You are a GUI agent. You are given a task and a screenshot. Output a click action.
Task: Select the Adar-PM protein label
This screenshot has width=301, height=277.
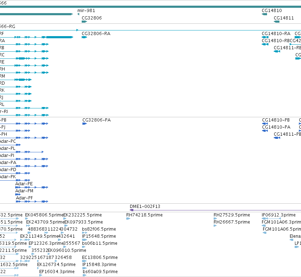tap(24, 191)
